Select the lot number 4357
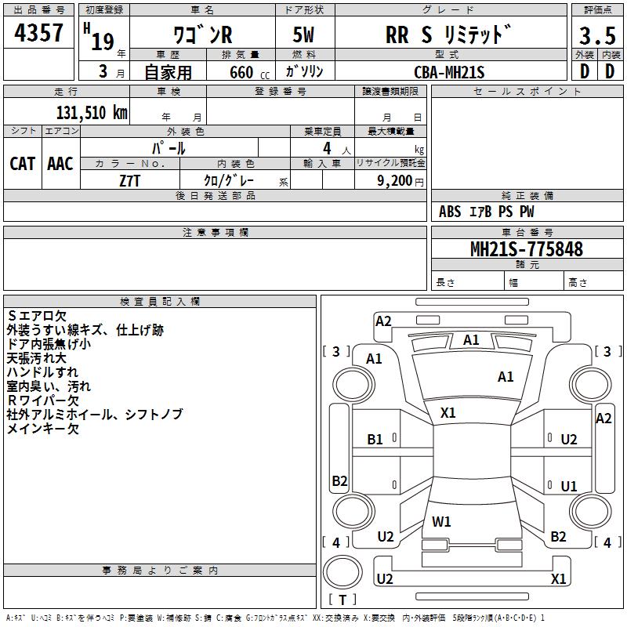 39,33
